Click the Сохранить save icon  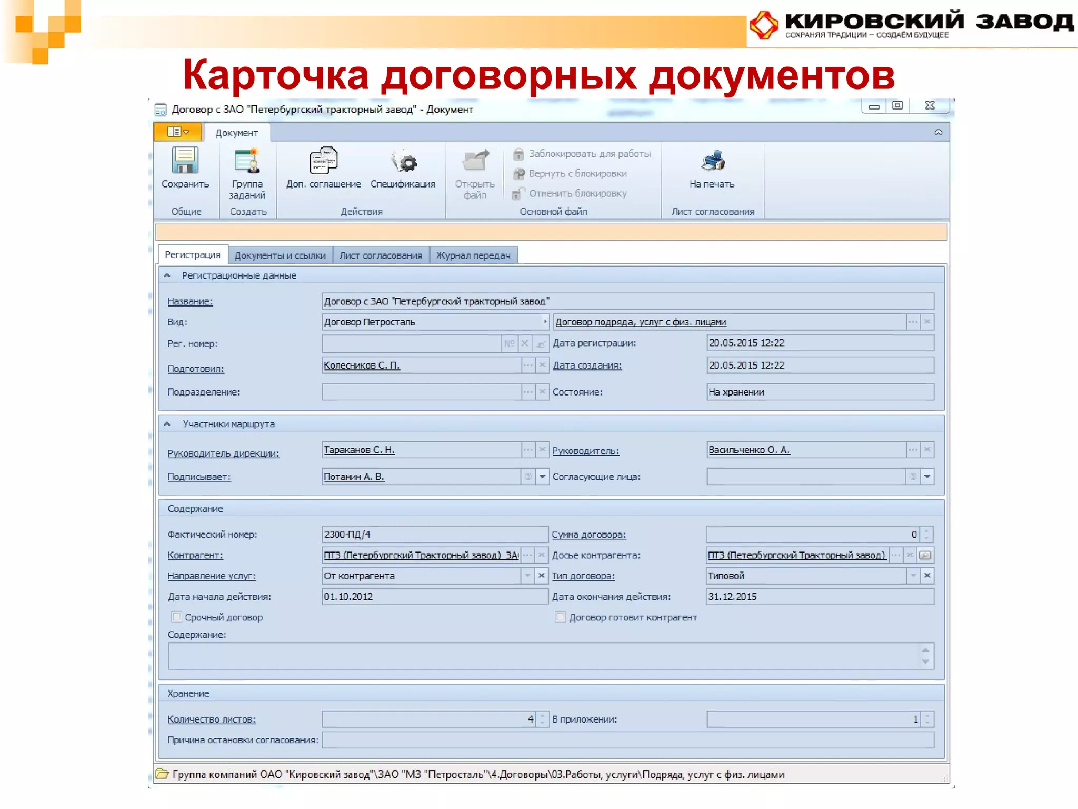click(185, 161)
